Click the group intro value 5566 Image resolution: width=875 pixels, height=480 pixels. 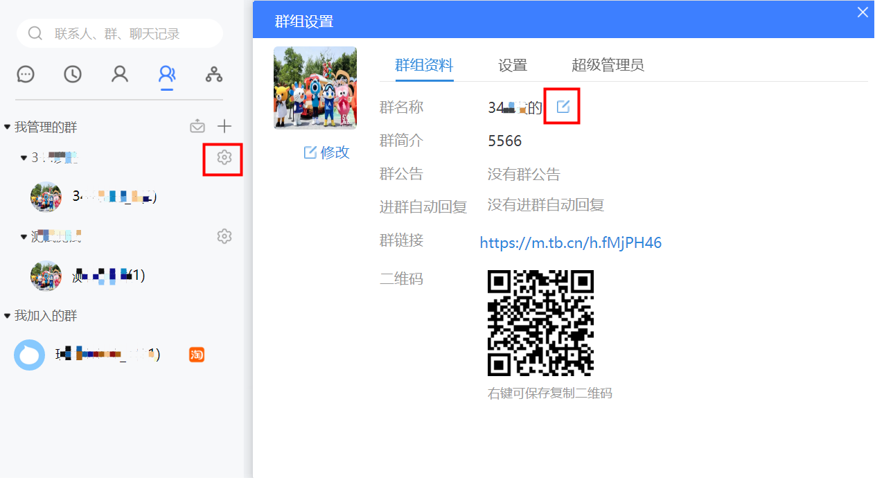pyautogui.click(x=505, y=141)
